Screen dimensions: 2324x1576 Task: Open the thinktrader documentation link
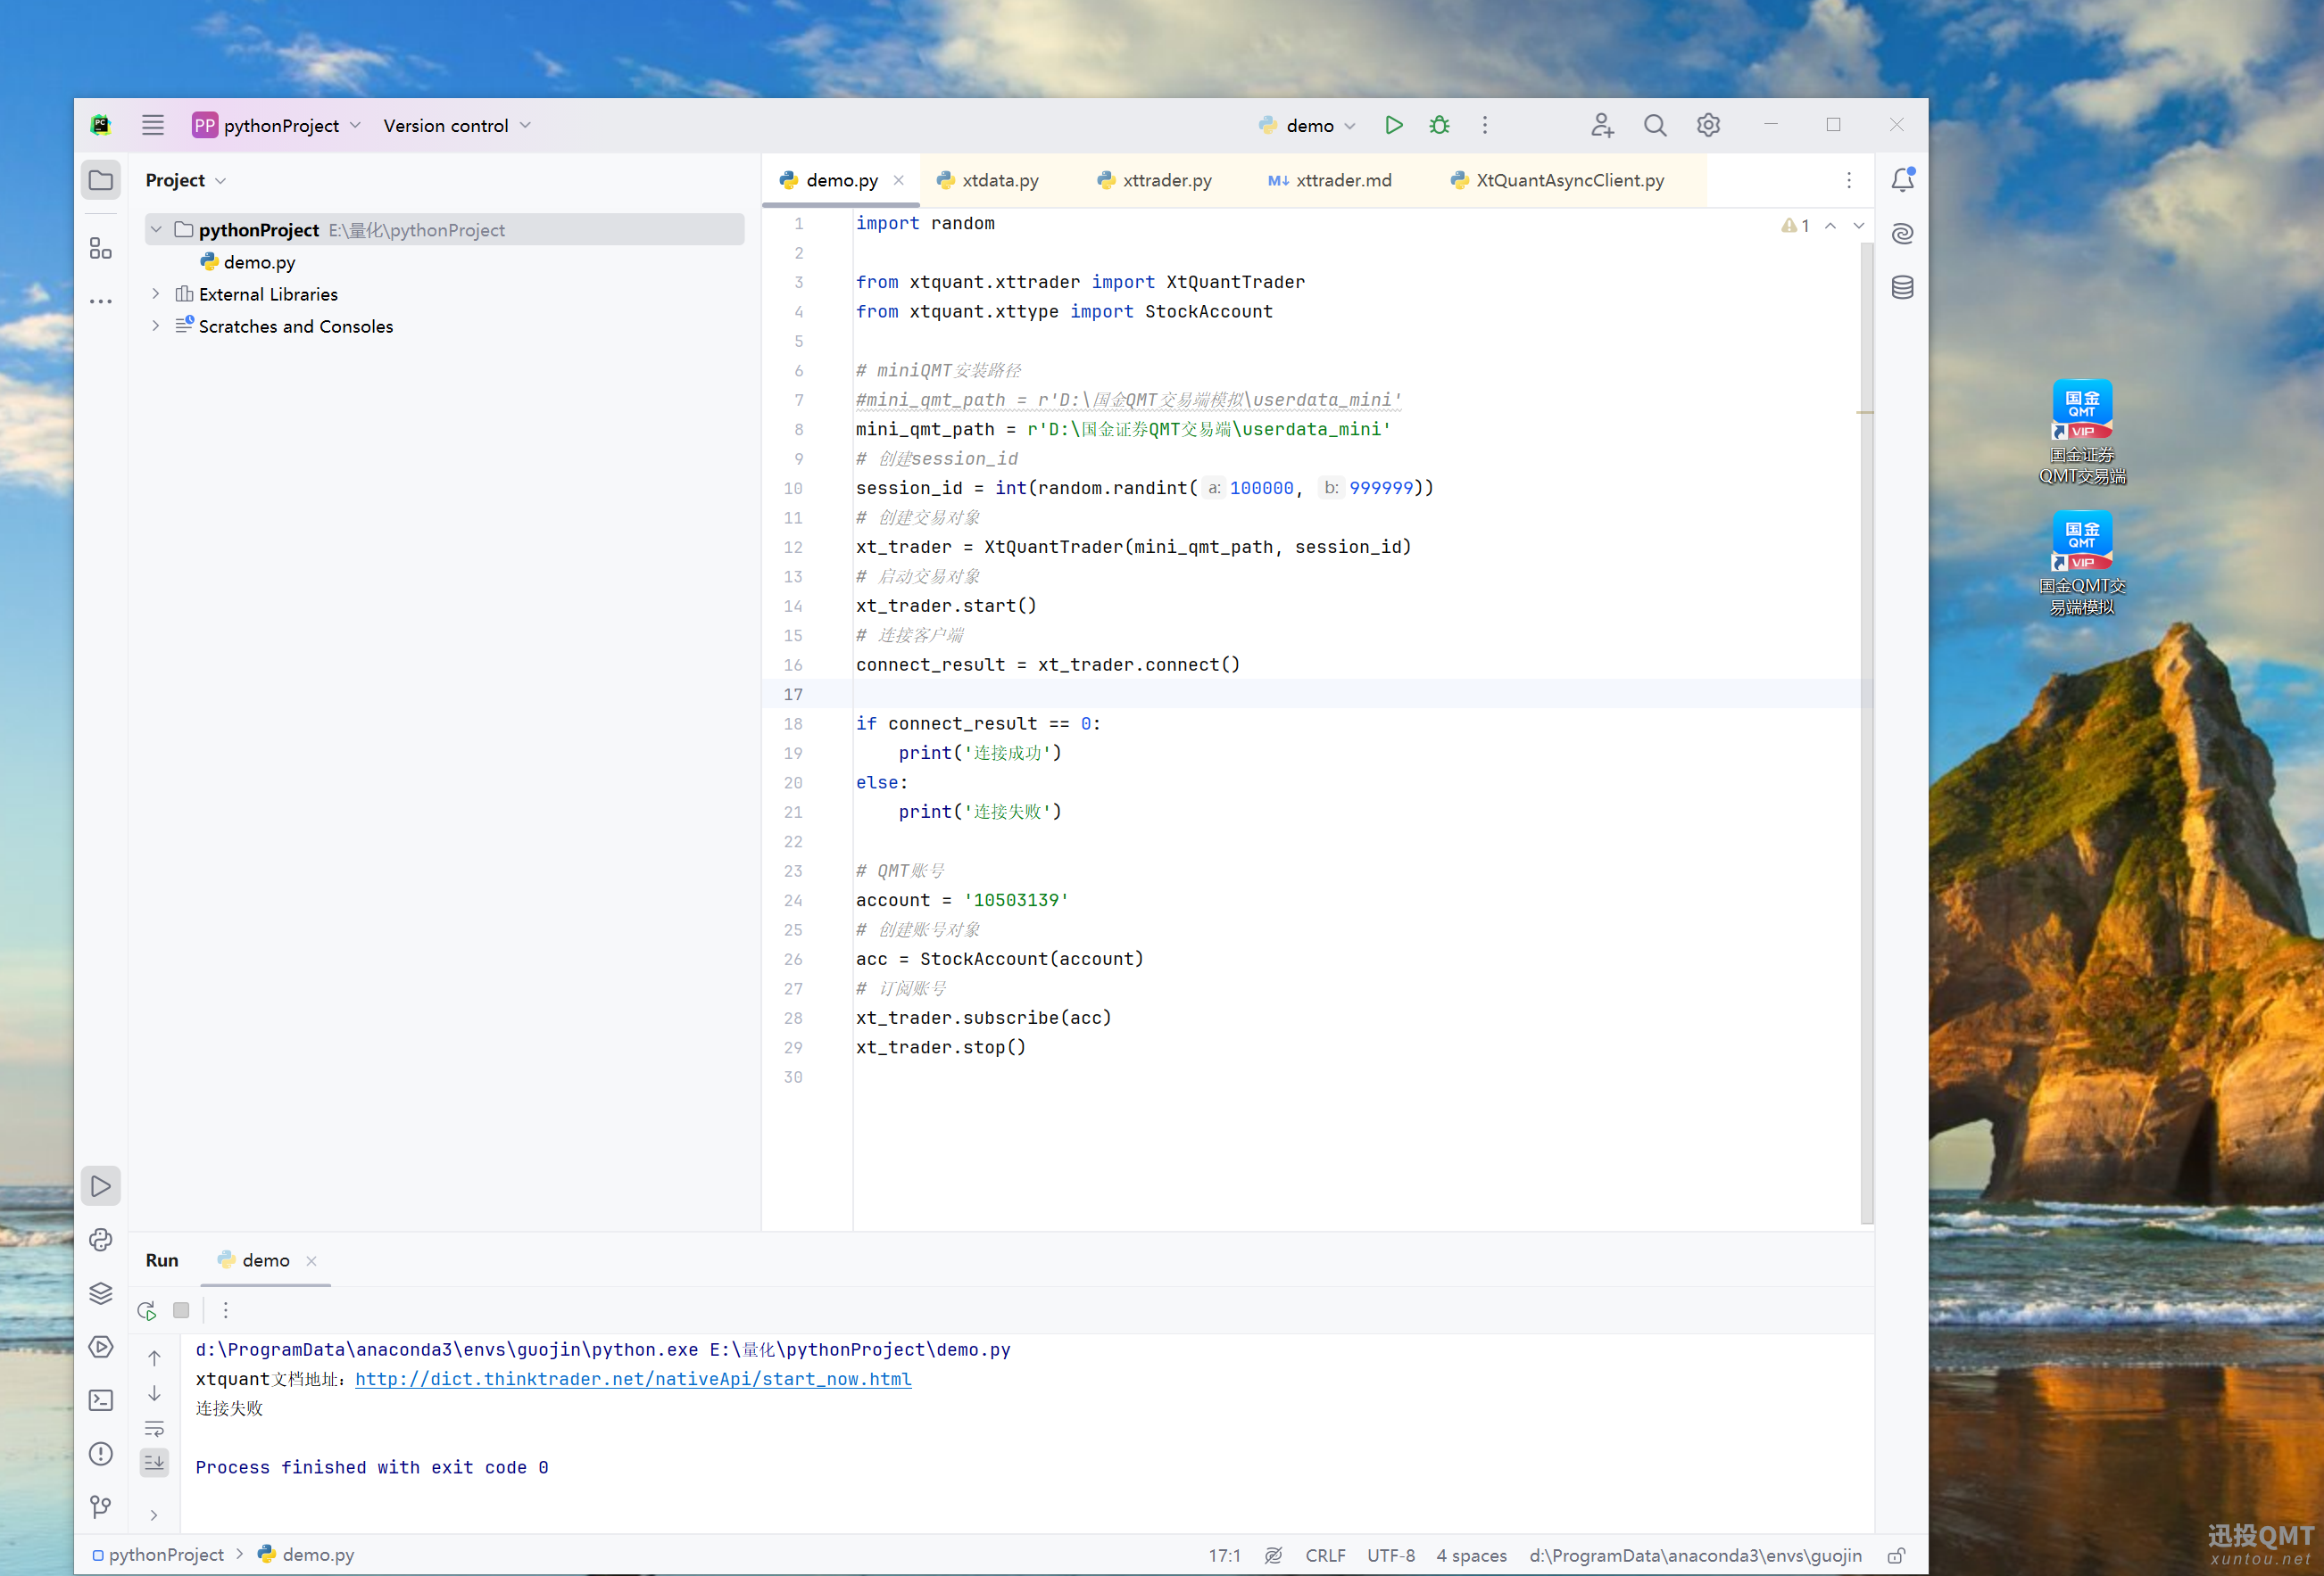point(633,1379)
